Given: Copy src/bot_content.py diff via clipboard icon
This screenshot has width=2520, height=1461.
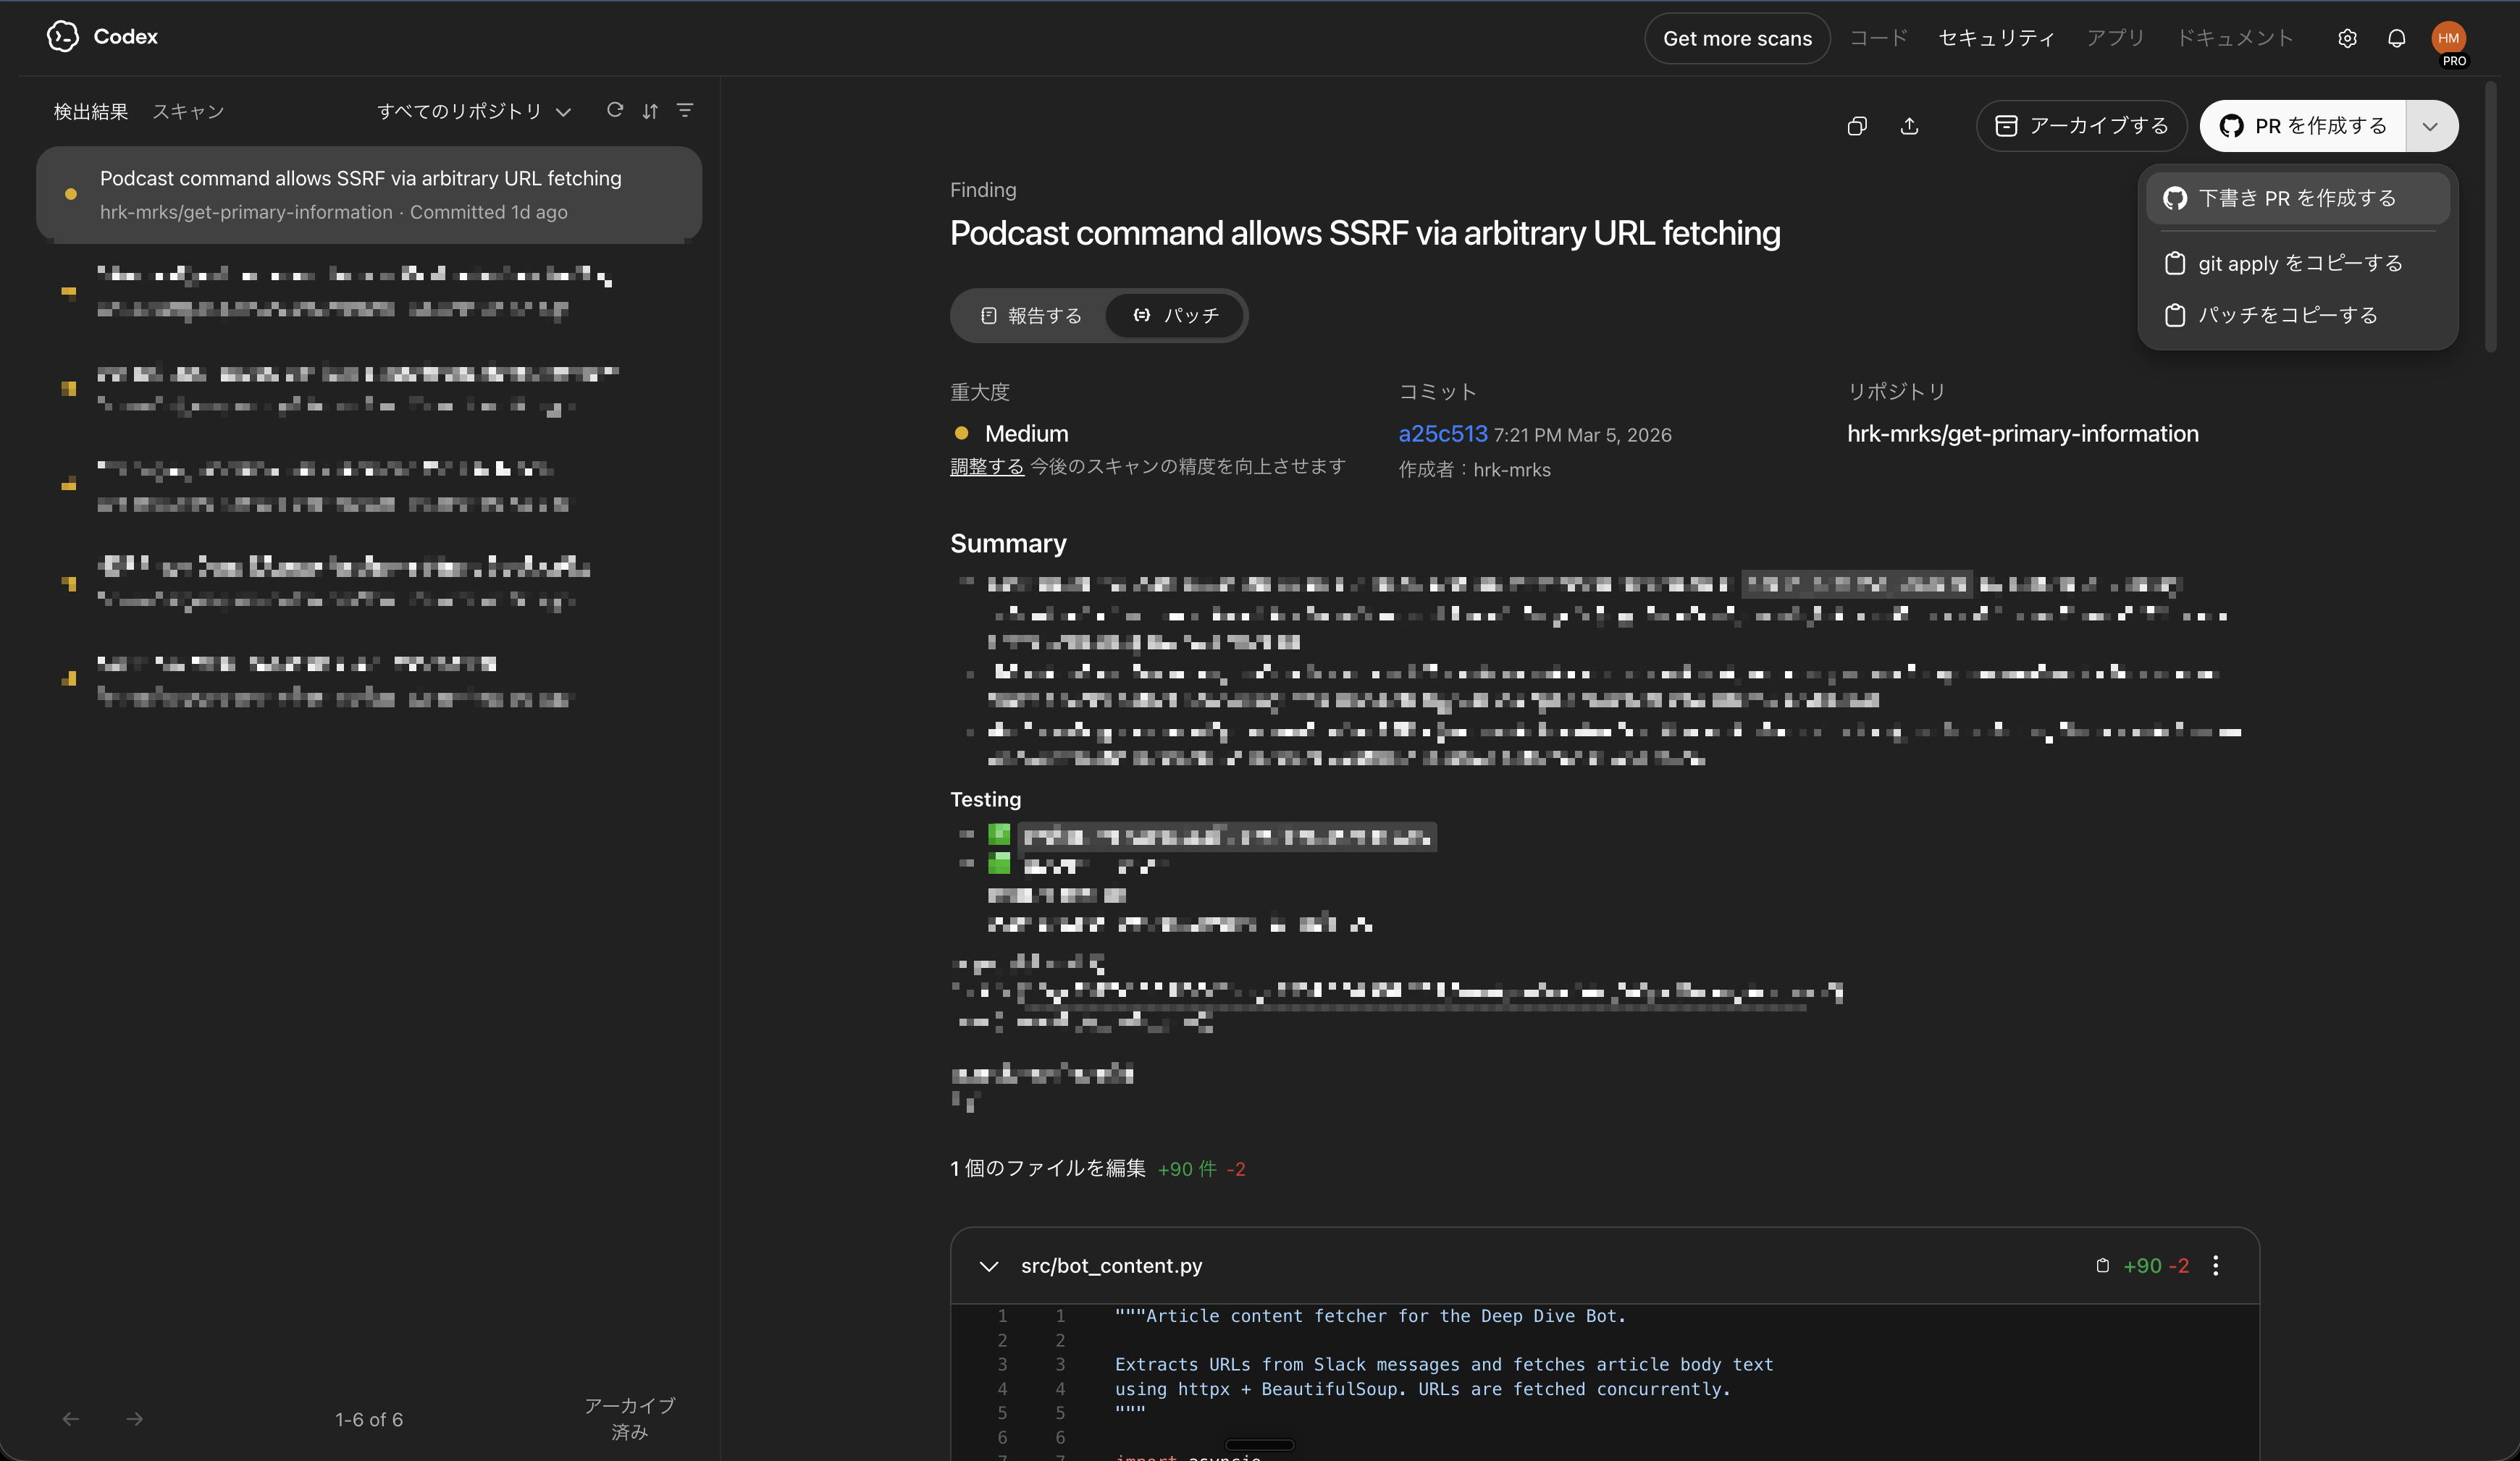Looking at the screenshot, I should [x=2102, y=1266].
